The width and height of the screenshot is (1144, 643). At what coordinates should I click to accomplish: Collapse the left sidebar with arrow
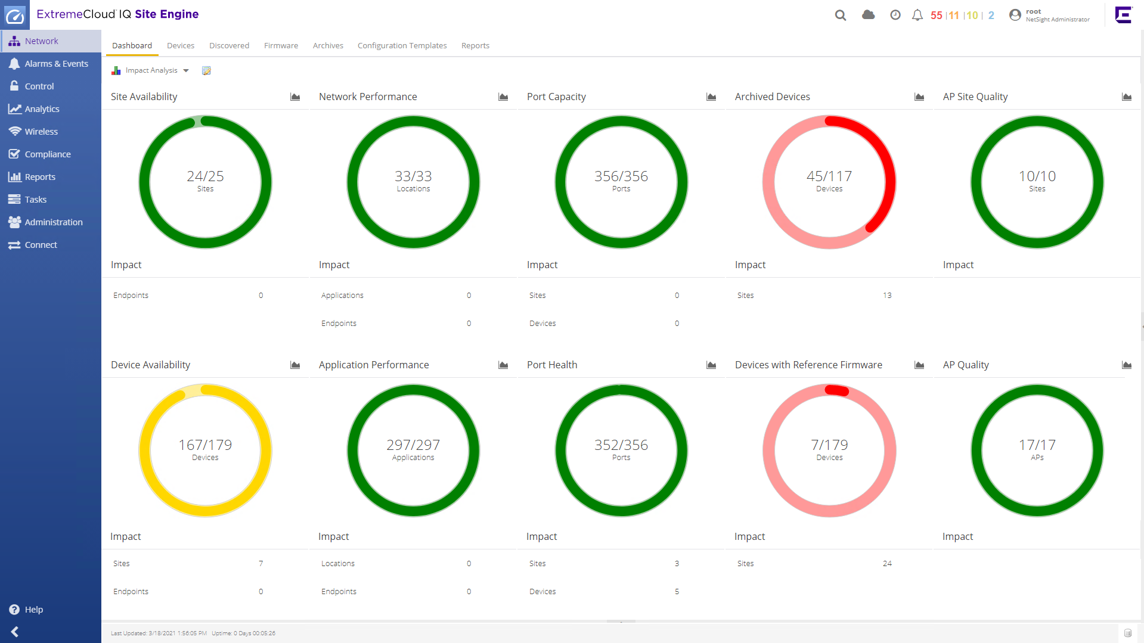[15, 632]
